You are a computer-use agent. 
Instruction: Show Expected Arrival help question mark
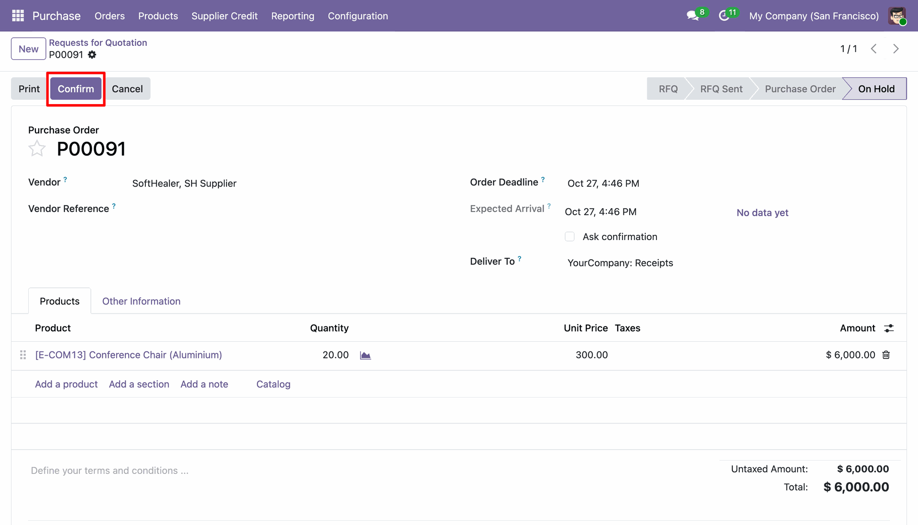point(549,206)
